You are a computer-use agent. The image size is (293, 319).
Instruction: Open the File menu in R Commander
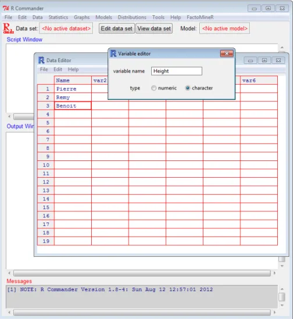pos(8,17)
